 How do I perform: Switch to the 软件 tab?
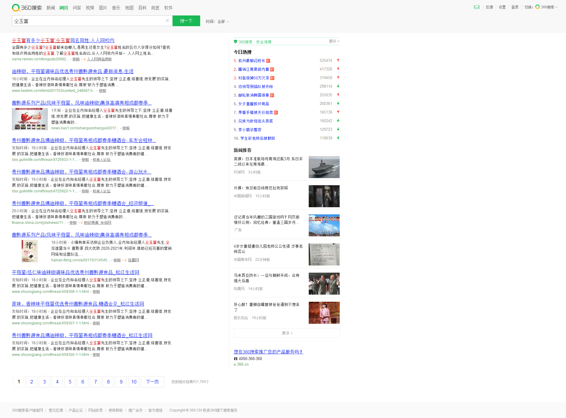pos(168,8)
